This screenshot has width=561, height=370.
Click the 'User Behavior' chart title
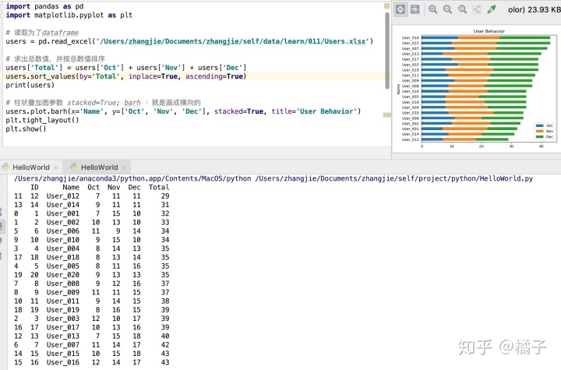(489, 31)
